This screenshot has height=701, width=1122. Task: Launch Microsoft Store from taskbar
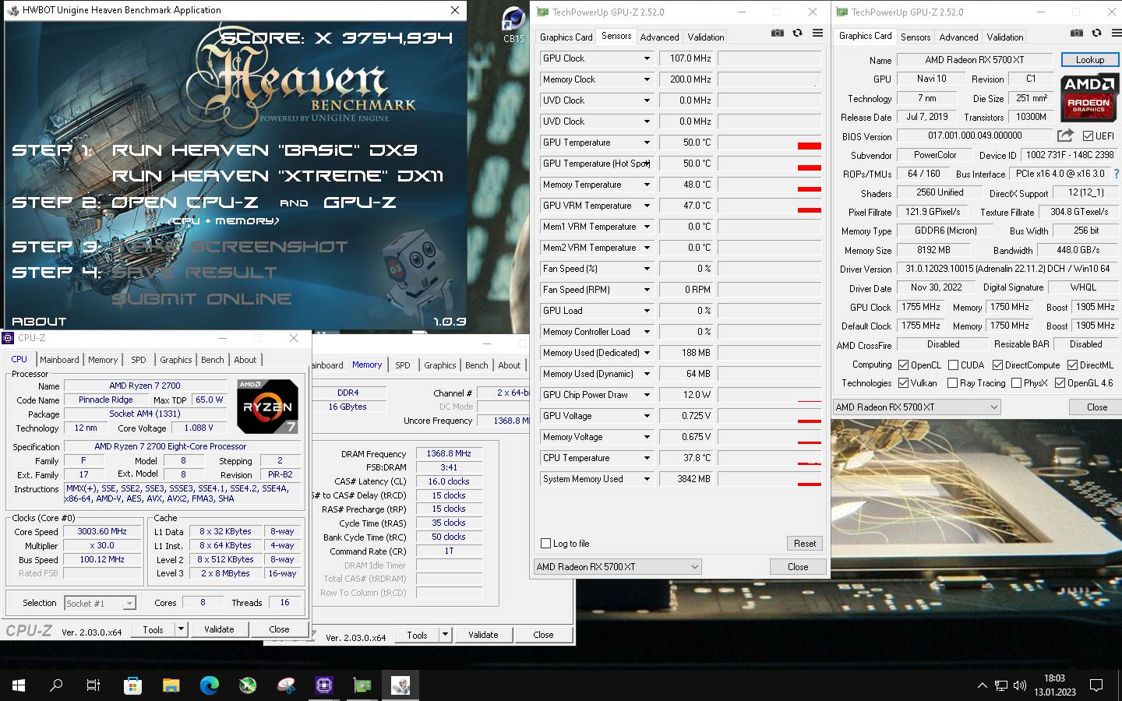[x=132, y=685]
